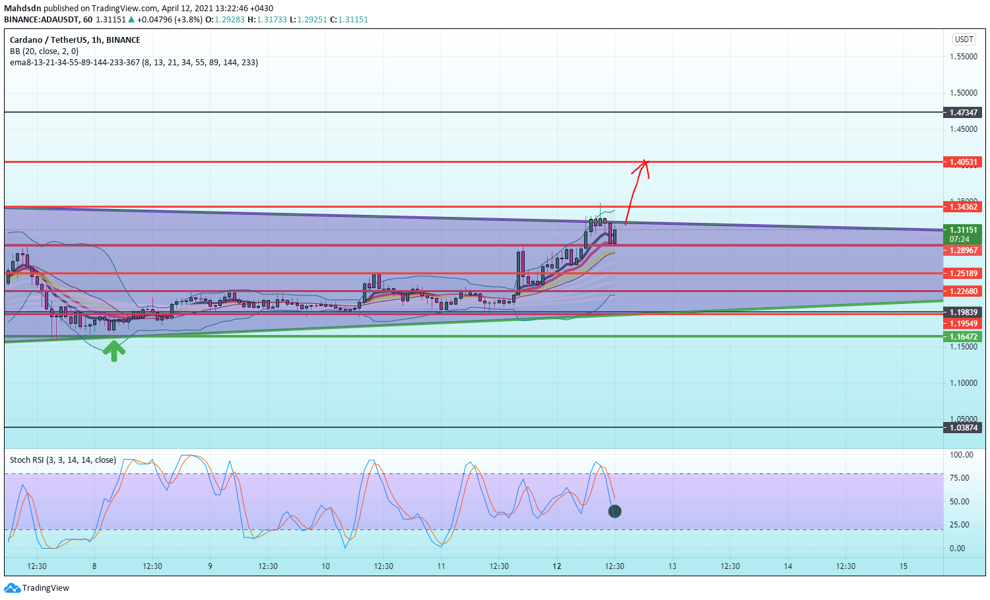Click the 1.31151 current price label
This screenshot has width=990, height=600.
pyautogui.click(x=963, y=230)
